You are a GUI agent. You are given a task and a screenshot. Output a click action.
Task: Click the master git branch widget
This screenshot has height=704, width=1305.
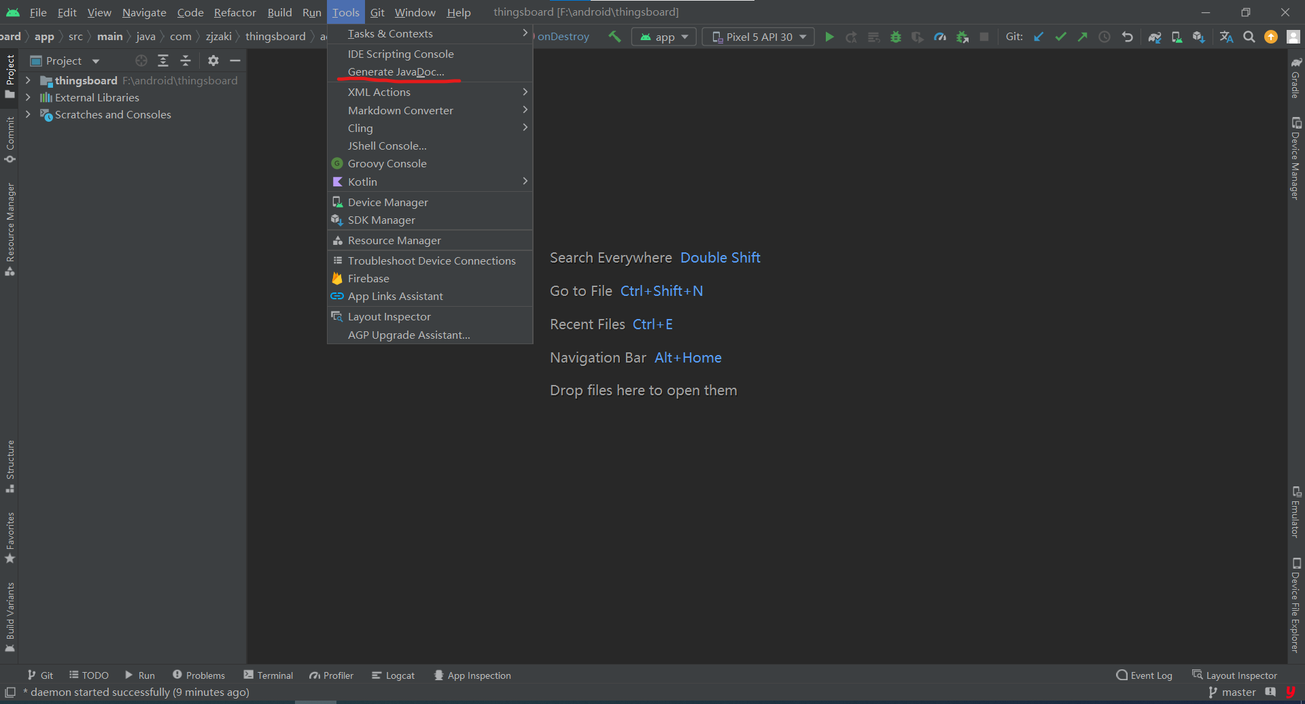pos(1232,692)
